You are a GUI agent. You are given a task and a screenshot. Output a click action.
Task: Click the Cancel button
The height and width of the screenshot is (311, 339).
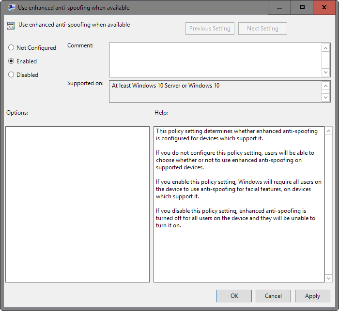point(273,296)
